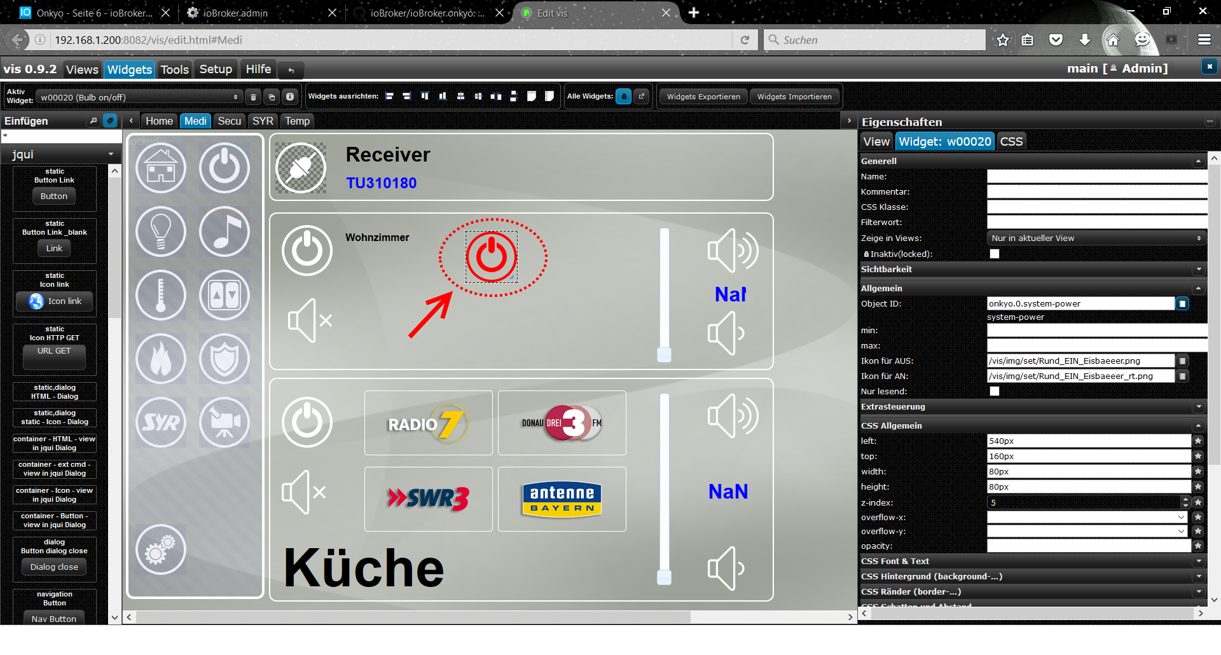Align widgets to the bottom edge
Viewport: 1221px width, 655px height.
[x=443, y=97]
